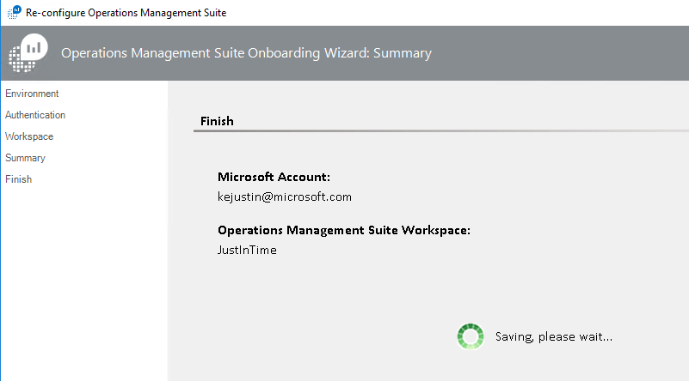Click the Microsoft Account label
The height and width of the screenshot is (381, 689).
pyautogui.click(x=274, y=177)
